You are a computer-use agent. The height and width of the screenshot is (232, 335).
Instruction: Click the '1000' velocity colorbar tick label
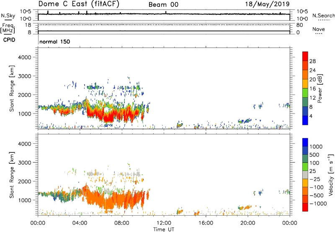click(x=316, y=147)
